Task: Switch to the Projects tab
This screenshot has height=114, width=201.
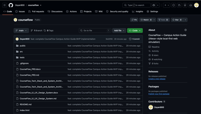Action: point(86,11)
